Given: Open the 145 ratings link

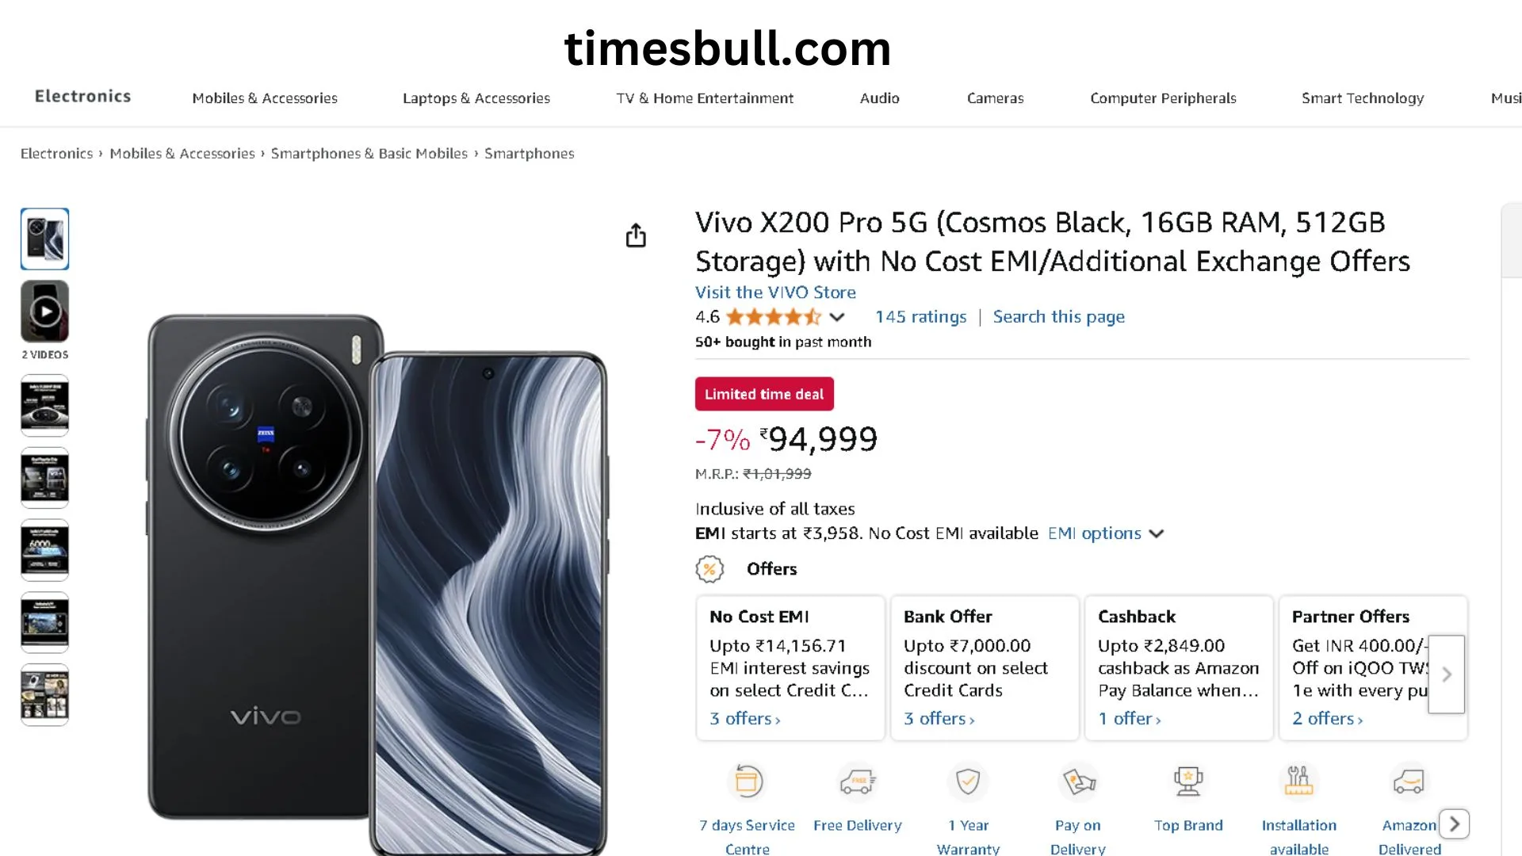Looking at the screenshot, I should 920,317.
